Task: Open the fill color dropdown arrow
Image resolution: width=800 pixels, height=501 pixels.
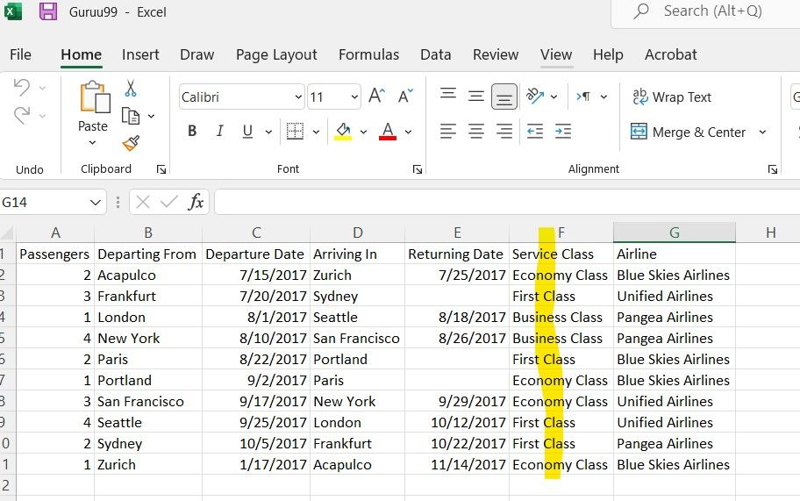Action: 363,132
